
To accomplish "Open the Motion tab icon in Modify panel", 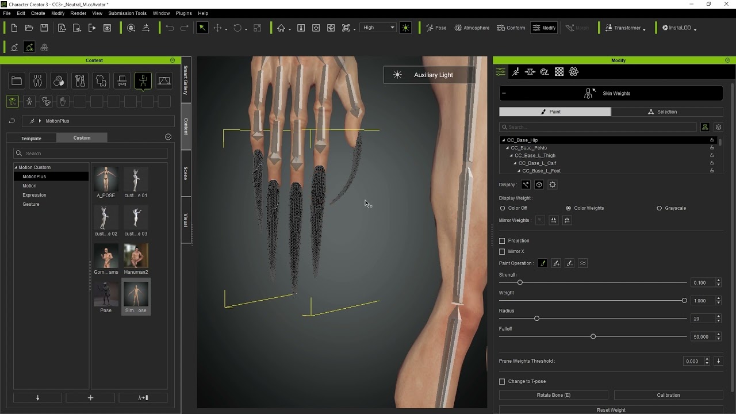I will click(x=516, y=72).
